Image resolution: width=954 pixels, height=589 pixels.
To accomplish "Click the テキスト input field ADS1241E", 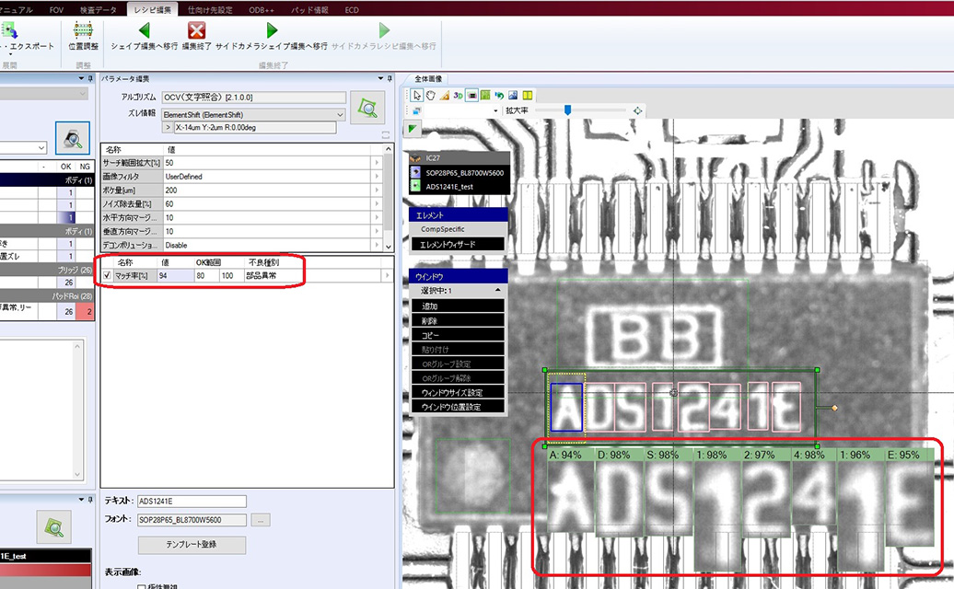I will [x=192, y=502].
